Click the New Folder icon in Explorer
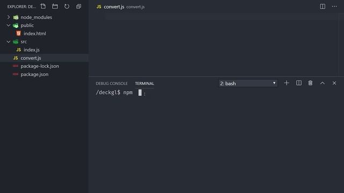 [x=55, y=6]
